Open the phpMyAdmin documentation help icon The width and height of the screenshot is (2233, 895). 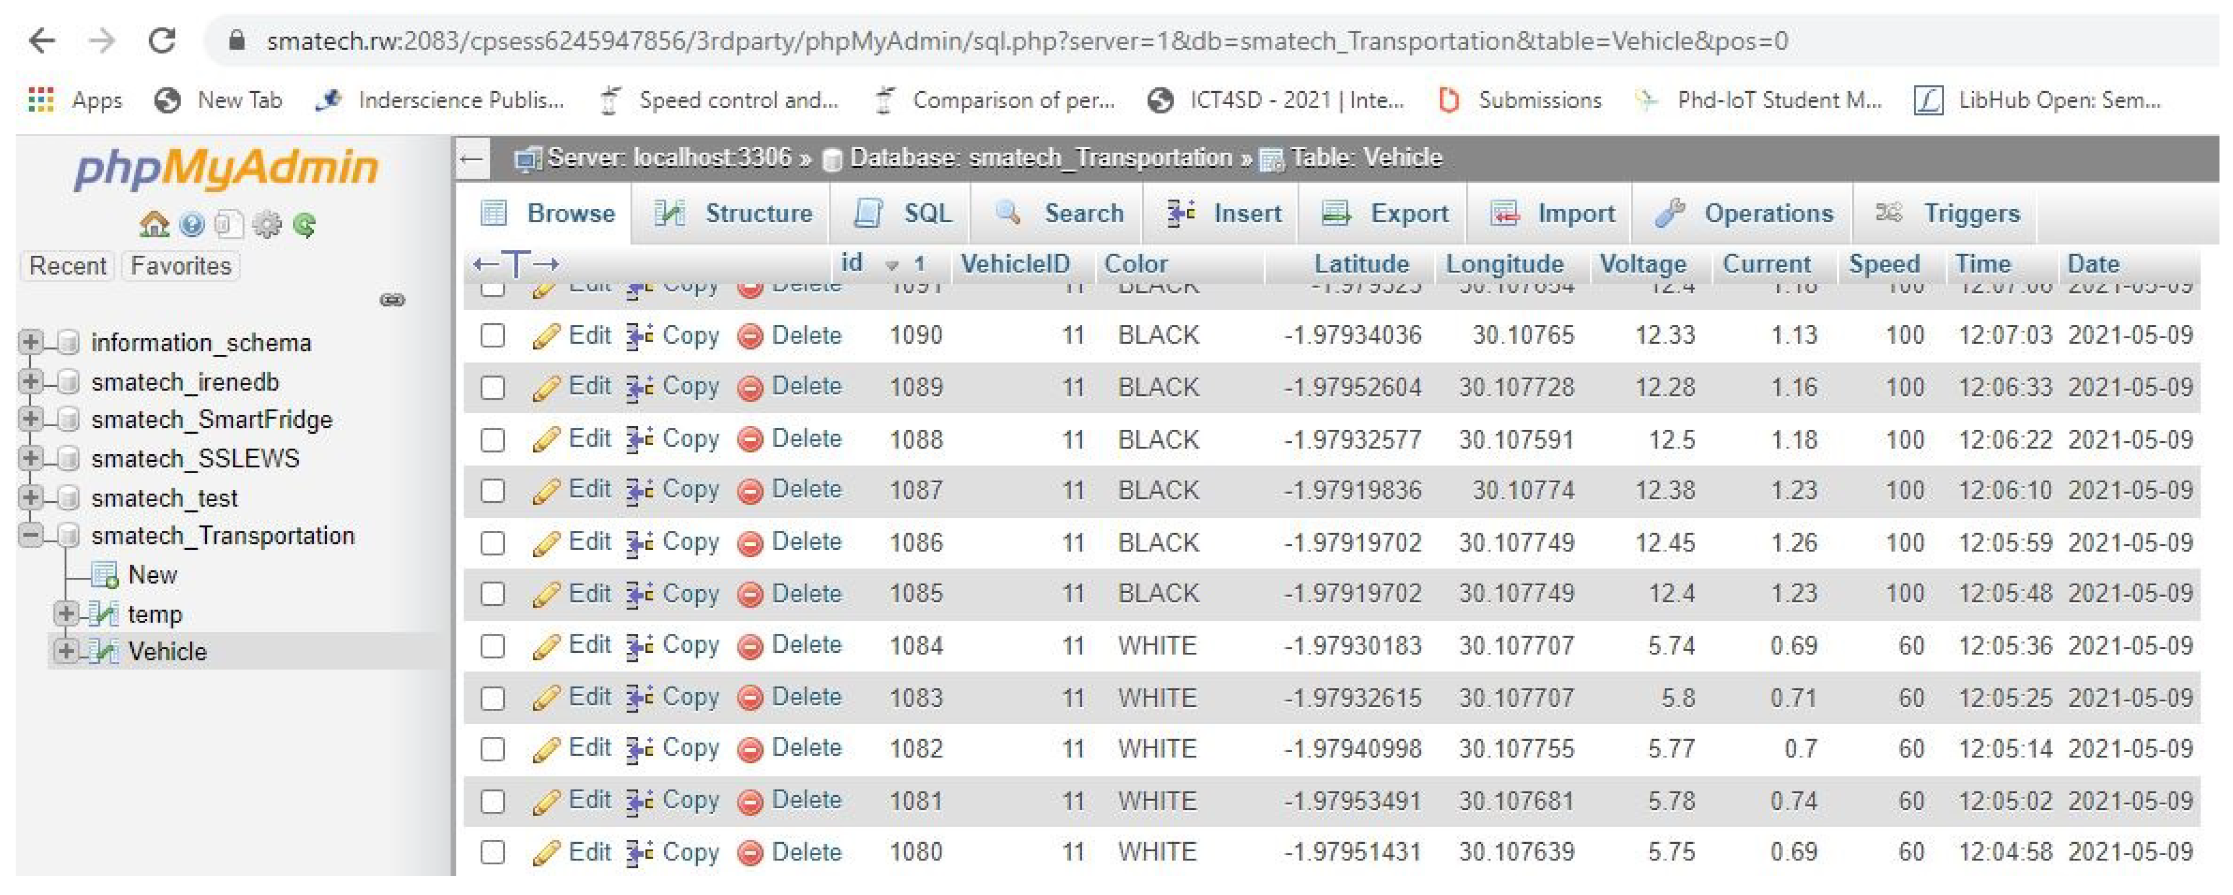pyautogui.click(x=192, y=225)
